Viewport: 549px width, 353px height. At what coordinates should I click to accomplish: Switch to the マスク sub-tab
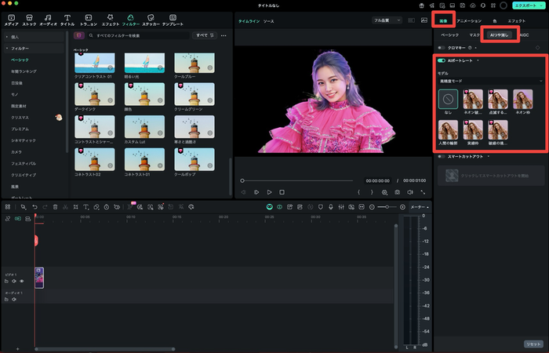(x=474, y=35)
